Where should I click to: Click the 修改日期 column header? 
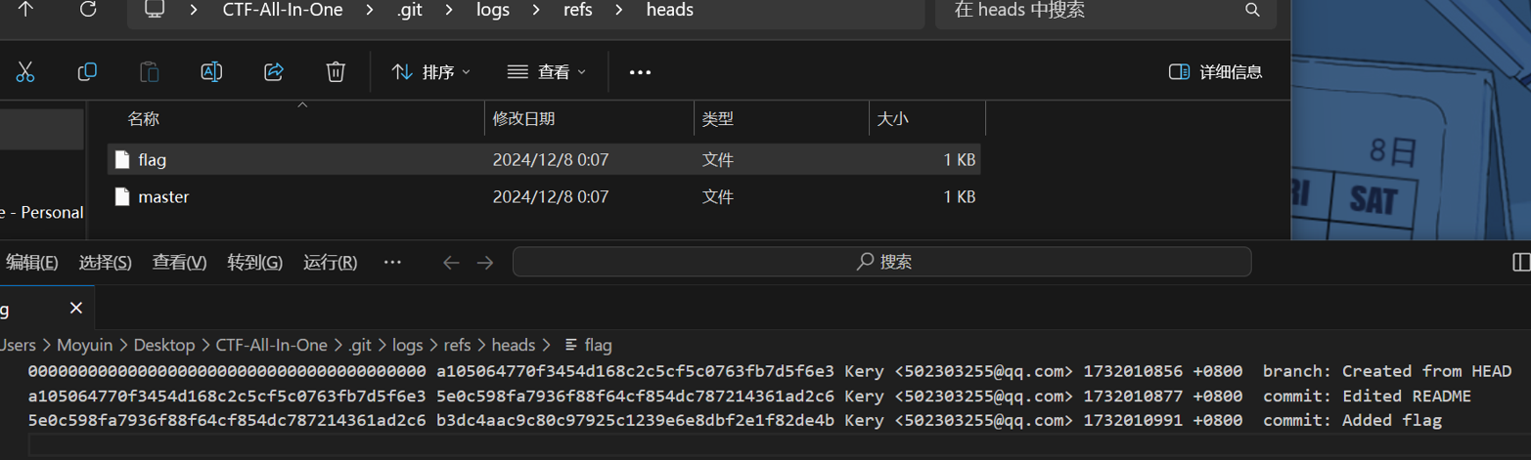(x=524, y=119)
